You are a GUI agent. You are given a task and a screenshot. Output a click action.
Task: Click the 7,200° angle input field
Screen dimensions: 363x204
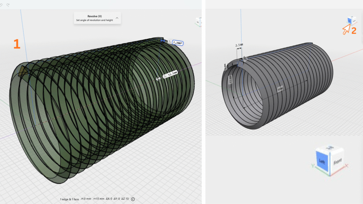tap(178, 42)
